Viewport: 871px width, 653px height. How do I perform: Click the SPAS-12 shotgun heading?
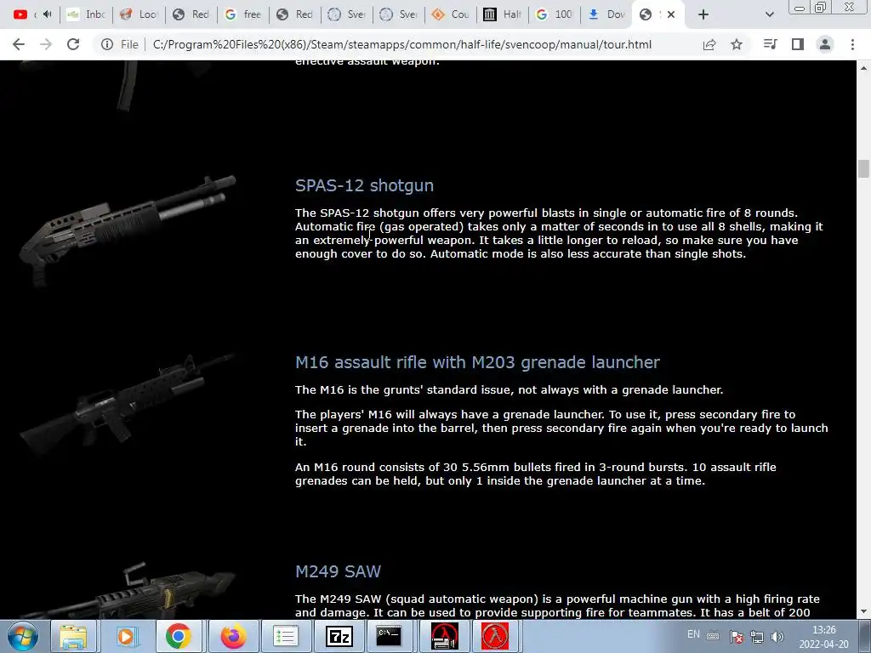(x=364, y=185)
